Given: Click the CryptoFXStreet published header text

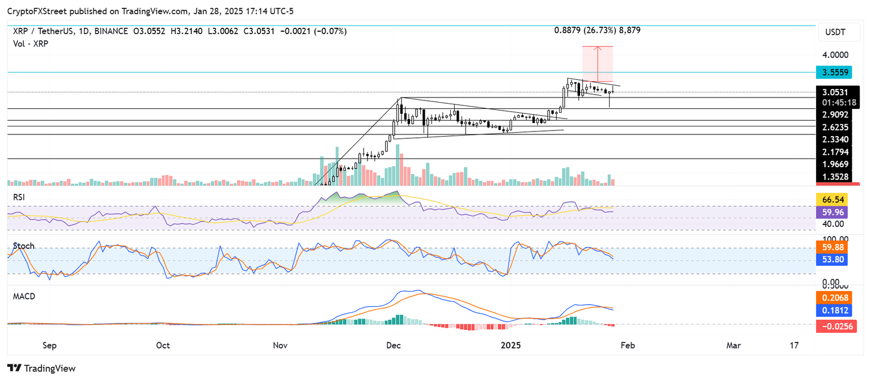Looking at the screenshot, I should [x=151, y=11].
